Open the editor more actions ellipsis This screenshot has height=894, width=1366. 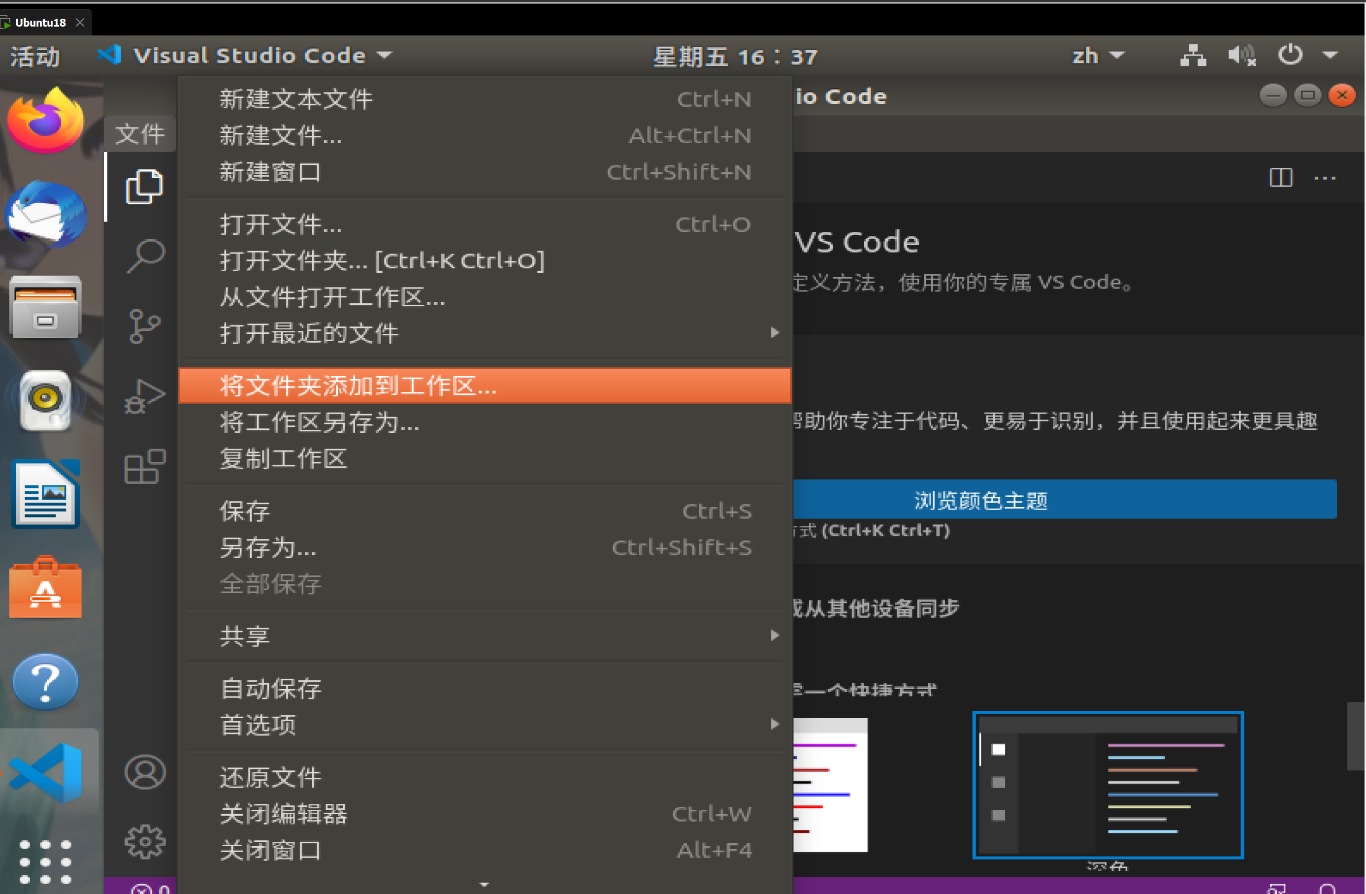tap(1325, 178)
